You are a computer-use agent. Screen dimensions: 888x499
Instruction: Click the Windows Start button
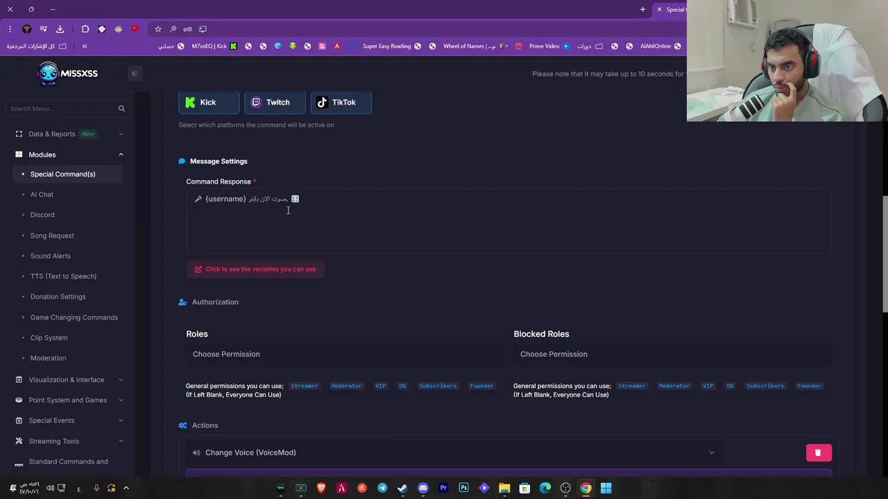click(x=606, y=488)
